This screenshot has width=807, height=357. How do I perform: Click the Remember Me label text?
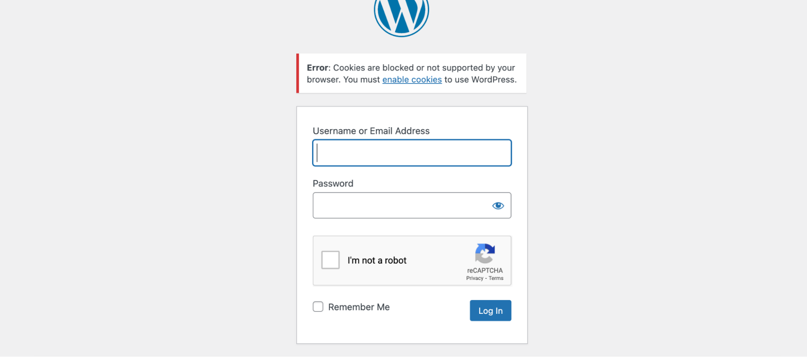[x=359, y=307]
